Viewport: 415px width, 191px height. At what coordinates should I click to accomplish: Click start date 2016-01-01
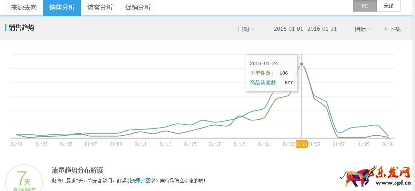[288, 29]
